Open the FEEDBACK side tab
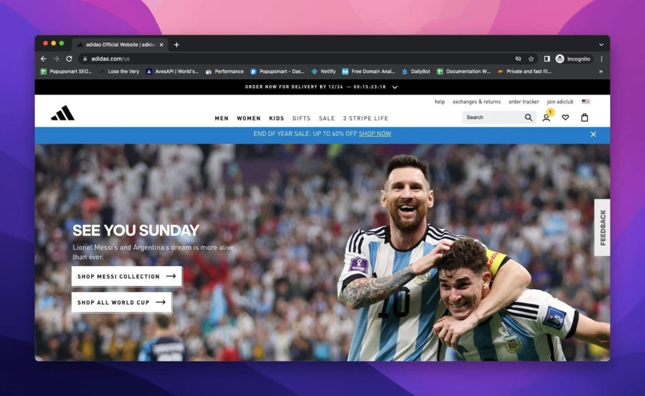645x396 pixels. pyautogui.click(x=602, y=227)
